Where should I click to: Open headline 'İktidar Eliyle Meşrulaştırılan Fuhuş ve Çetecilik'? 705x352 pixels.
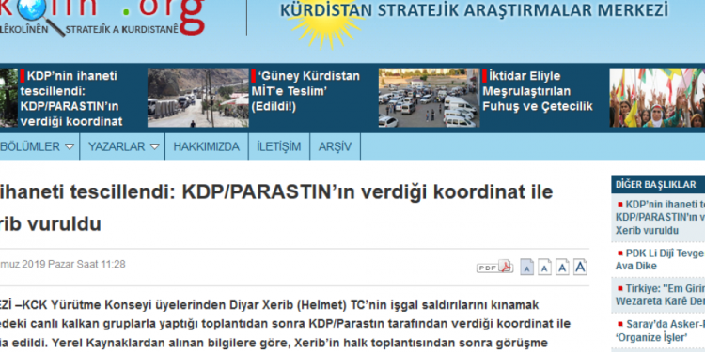[x=538, y=91]
